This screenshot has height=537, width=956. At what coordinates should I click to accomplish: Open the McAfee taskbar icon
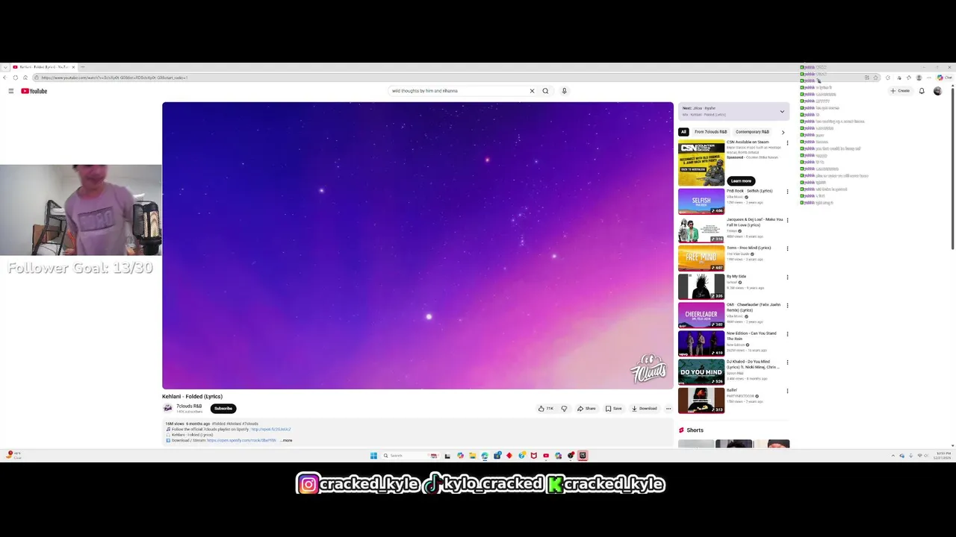tap(533, 456)
